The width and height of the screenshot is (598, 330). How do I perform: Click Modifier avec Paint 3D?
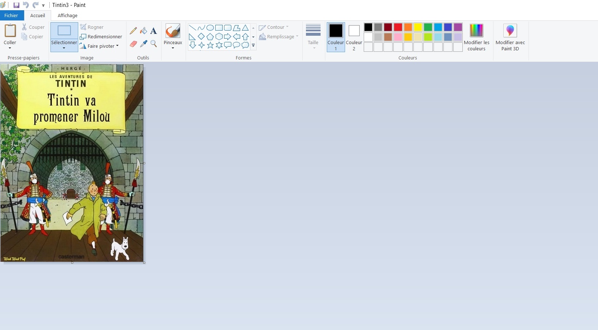(x=510, y=37)
